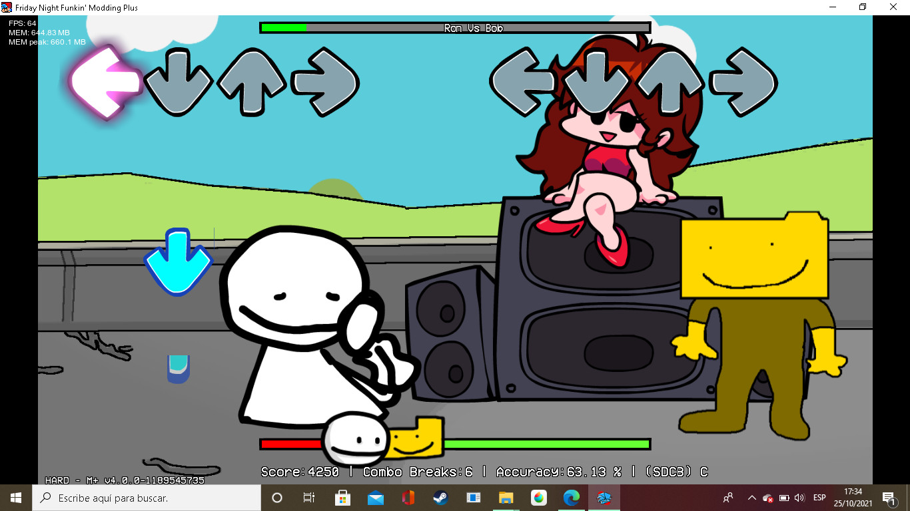Screen dimensions: 910x511
Task: Expand the hidden system tray icons chevron
Action: coord(751,498)
